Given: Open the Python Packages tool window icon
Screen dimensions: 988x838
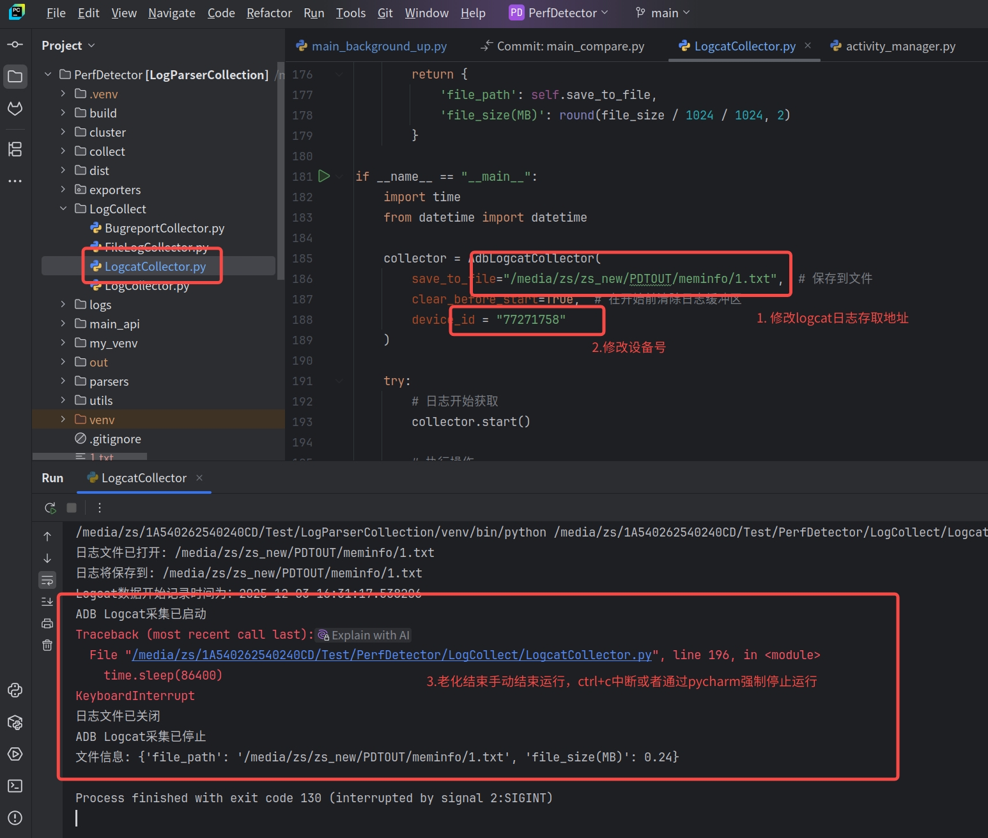Looking at the screenshot, I should pyautogui.click(x=15, y=722).
